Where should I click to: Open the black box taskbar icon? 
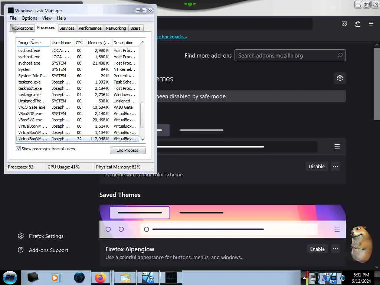click(33, 278)
